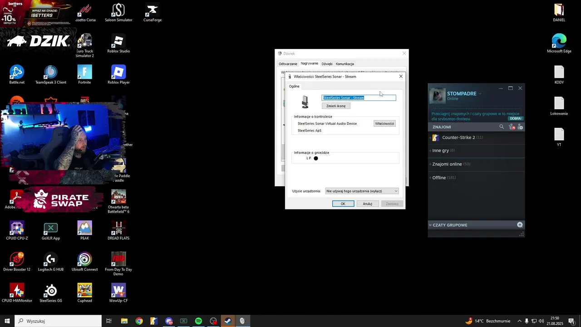581x327 pixels.
Task: Launch Driver Booster 12 shortcut
Action: [17, 262]
